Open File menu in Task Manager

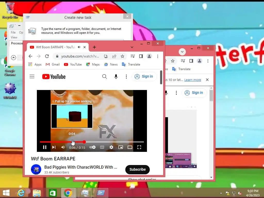13,32
